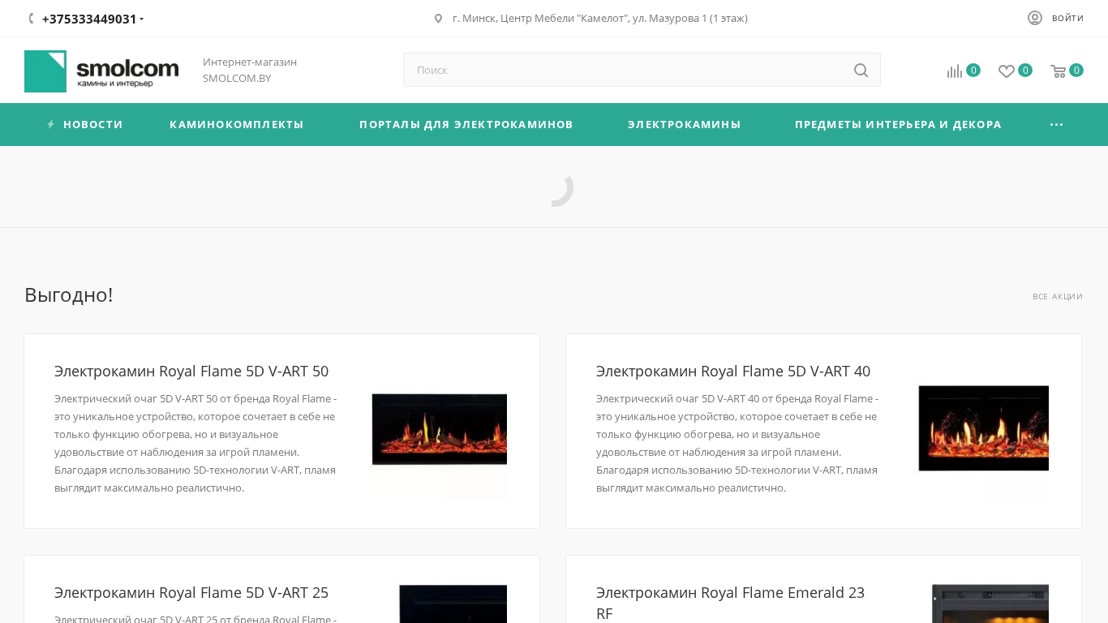Open Электрокамин Royal Flame 5D V-ART 40 title
Screen dimensions: 1108x623
(733, 371)
